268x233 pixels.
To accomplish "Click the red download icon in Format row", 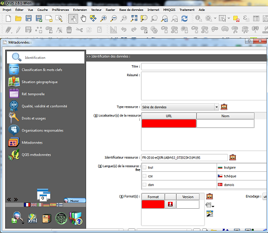I will (x=170, y=204).
